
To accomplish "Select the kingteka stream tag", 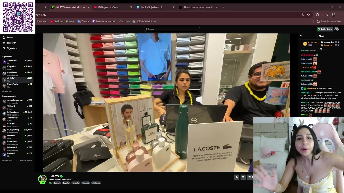I will pyautogui.click(x=76, y=183).
